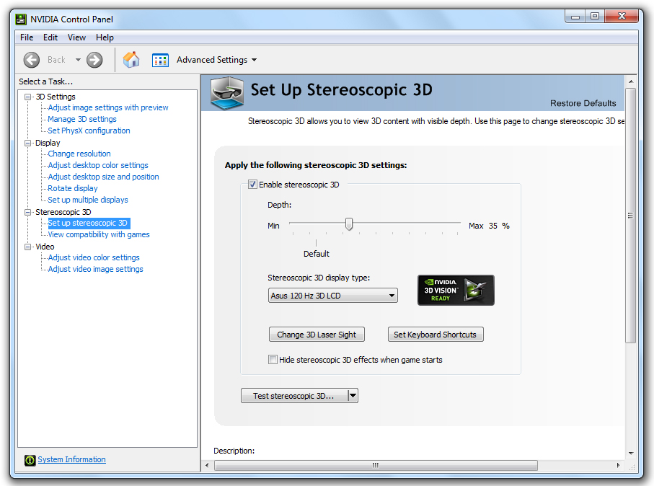Open the System Information link
The width and height of the screenshot is (654, 486).
[x=71, y=459]
